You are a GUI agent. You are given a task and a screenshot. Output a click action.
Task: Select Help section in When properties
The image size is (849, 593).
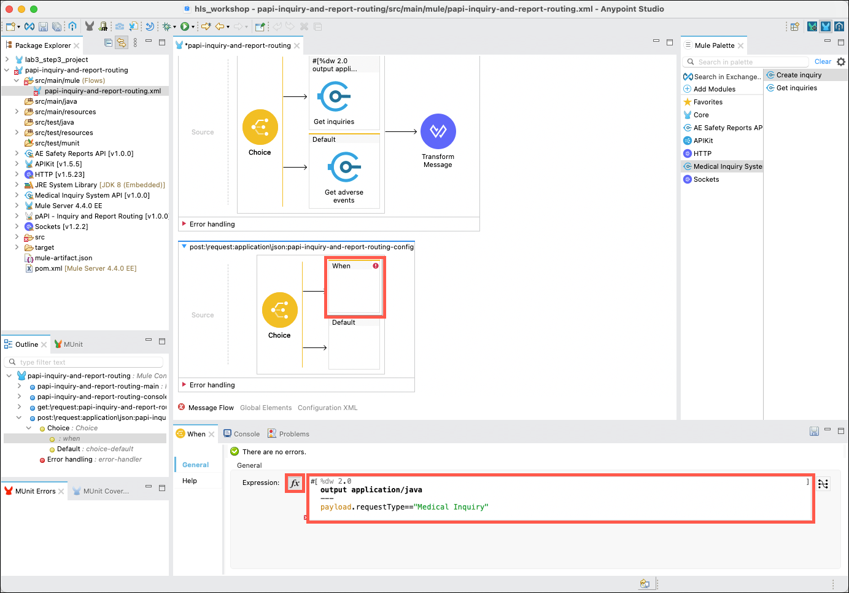click(x=190, y=481)
